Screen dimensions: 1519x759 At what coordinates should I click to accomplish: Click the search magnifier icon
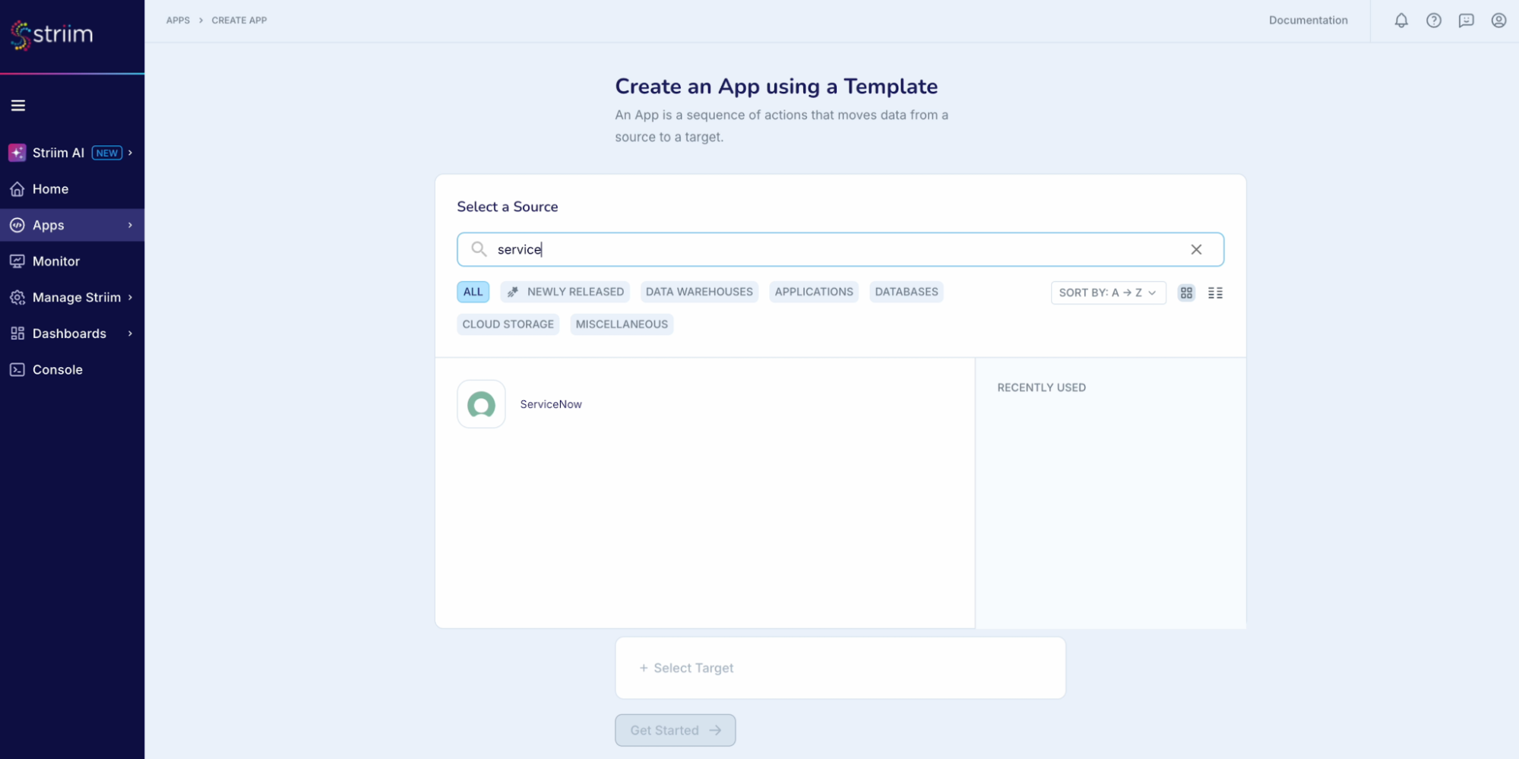[x=479, y=249]
